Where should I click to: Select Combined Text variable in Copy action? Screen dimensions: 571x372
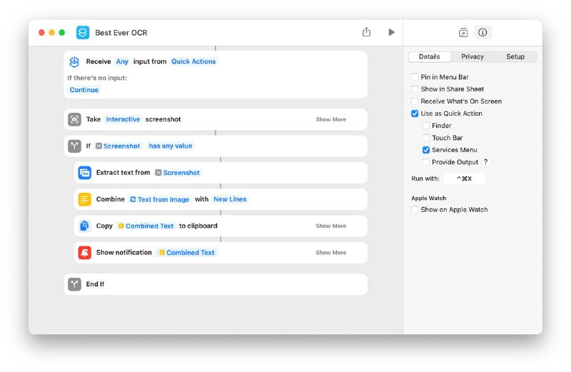click(146, 226)
